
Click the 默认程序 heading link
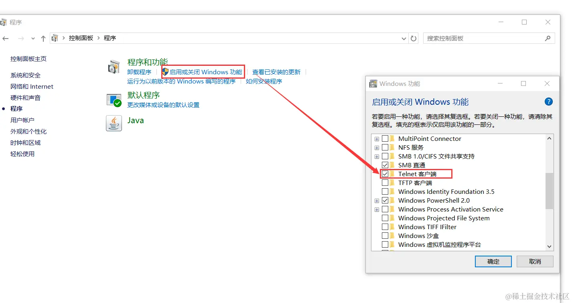[x=144, y=95]
